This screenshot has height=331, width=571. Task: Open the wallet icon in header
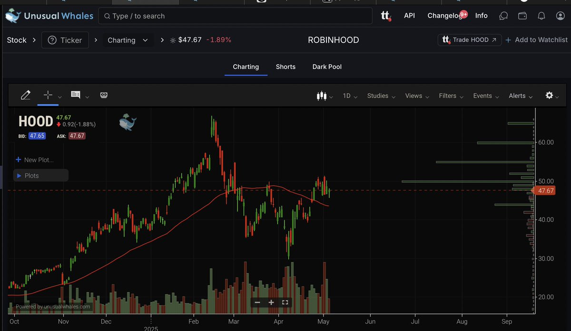pyautogui.click(x=522, y=16)
